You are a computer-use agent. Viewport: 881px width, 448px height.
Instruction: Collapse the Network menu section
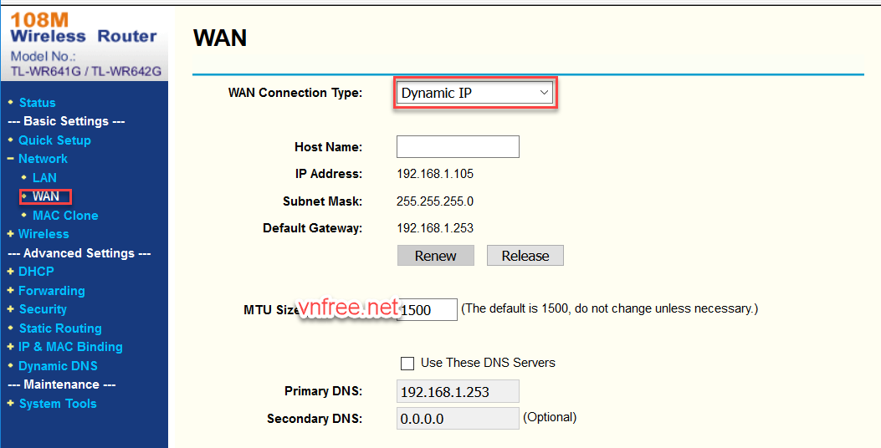click(x=43, y=159)
